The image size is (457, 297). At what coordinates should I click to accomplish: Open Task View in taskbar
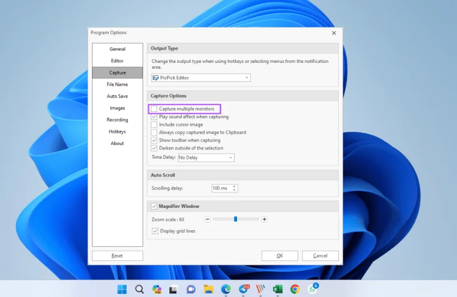pos(174,289)
